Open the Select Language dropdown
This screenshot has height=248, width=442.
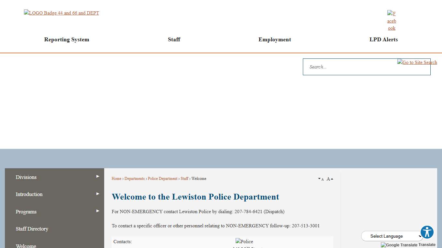[392, 236]
